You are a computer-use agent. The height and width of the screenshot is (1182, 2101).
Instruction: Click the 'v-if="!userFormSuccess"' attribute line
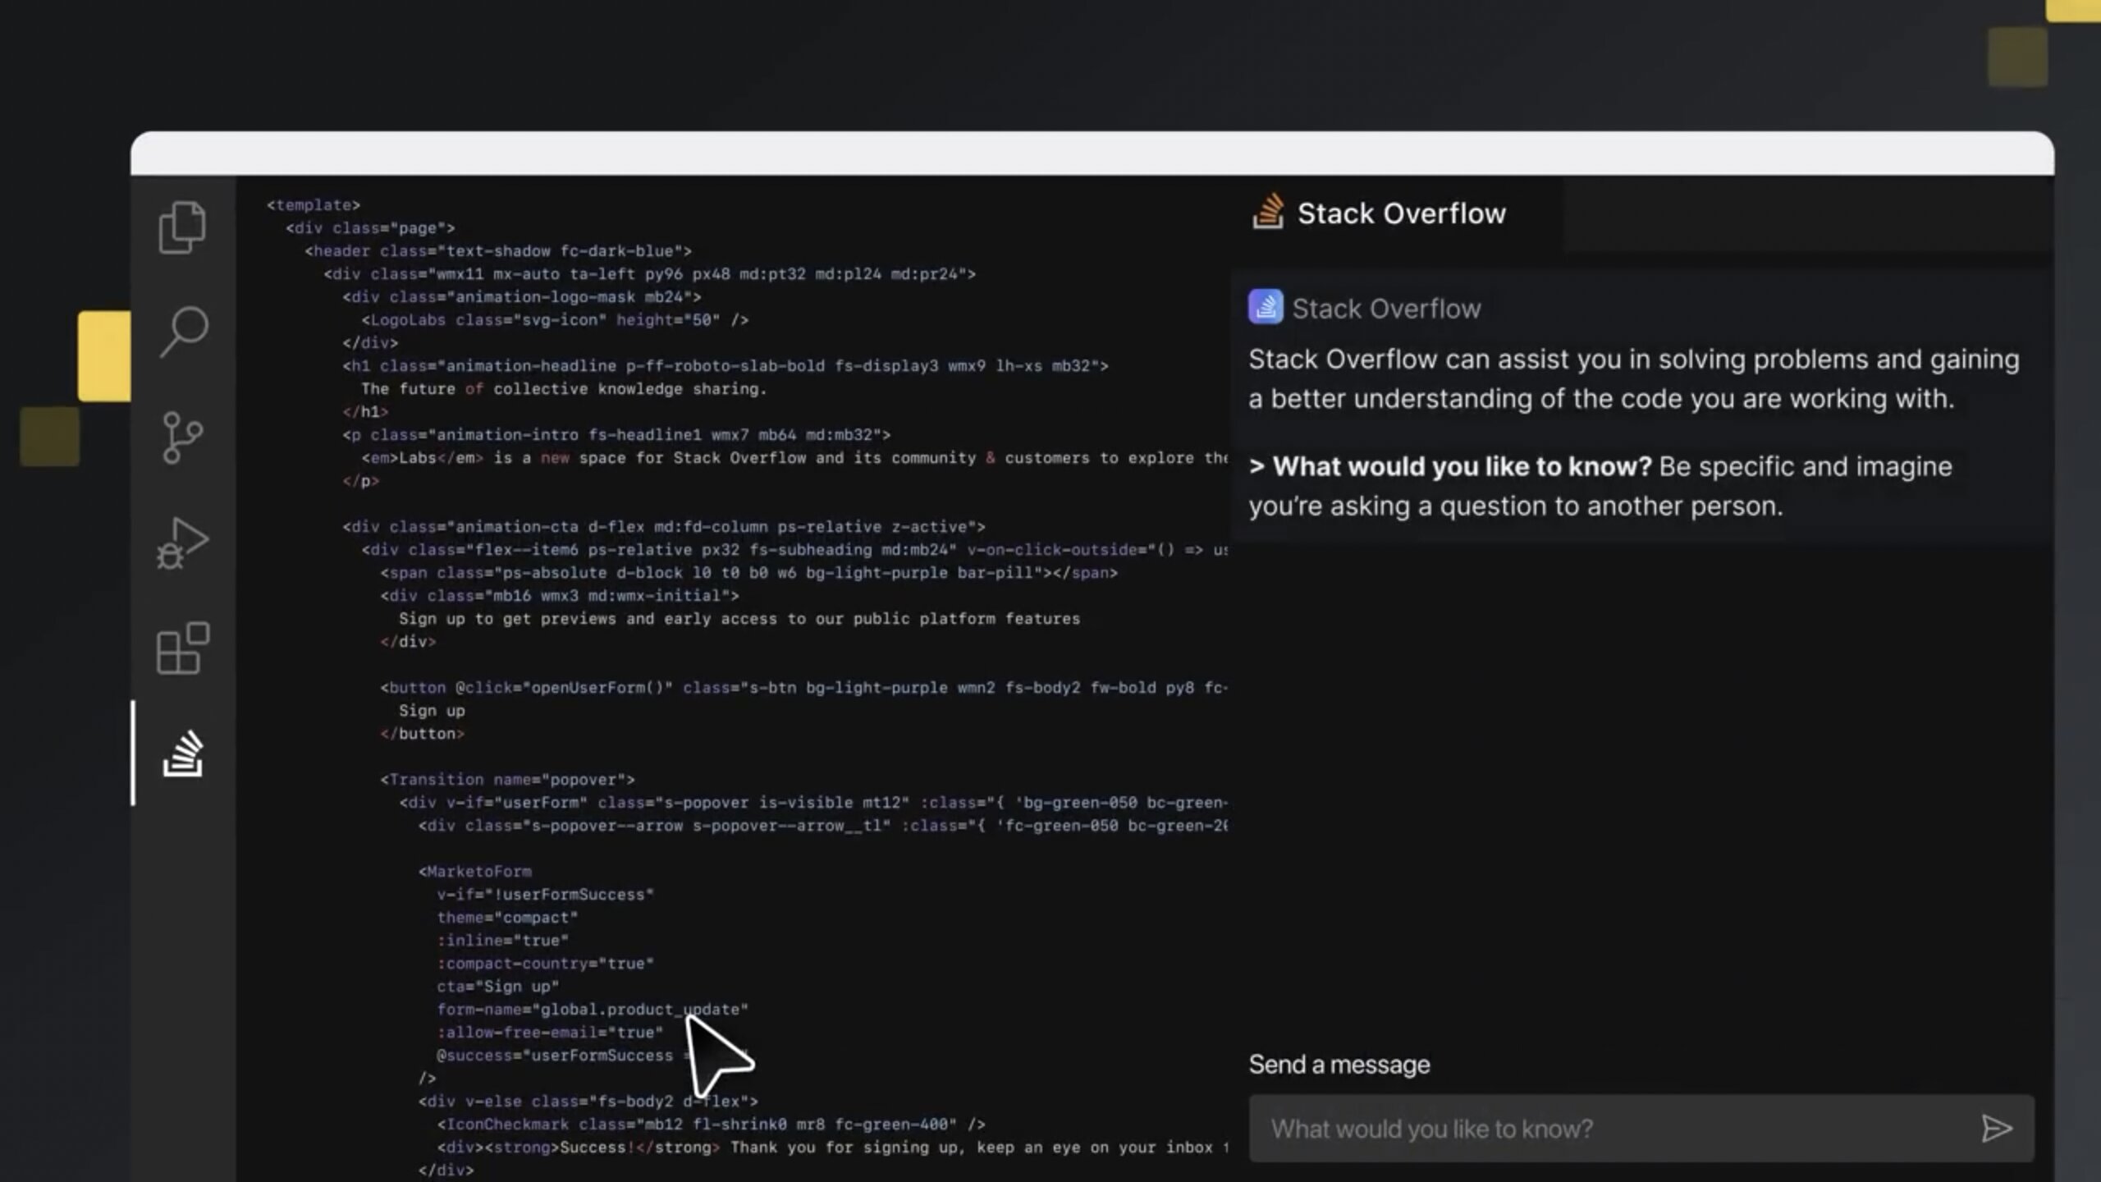[546, 895]
